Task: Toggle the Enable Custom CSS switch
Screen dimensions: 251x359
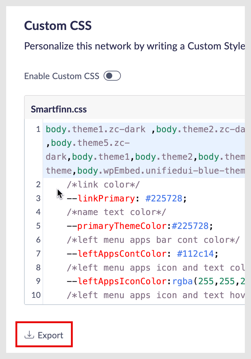Action: [x=112, y=76]
